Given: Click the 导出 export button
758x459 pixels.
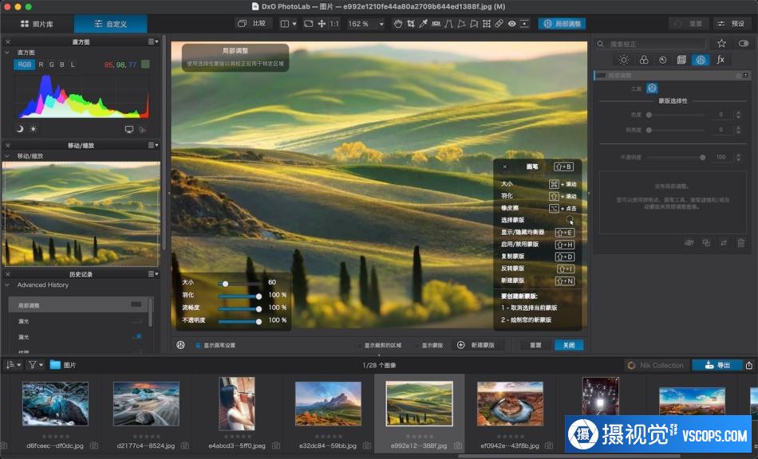Looking at the screenshot, I should coord(717,365).
